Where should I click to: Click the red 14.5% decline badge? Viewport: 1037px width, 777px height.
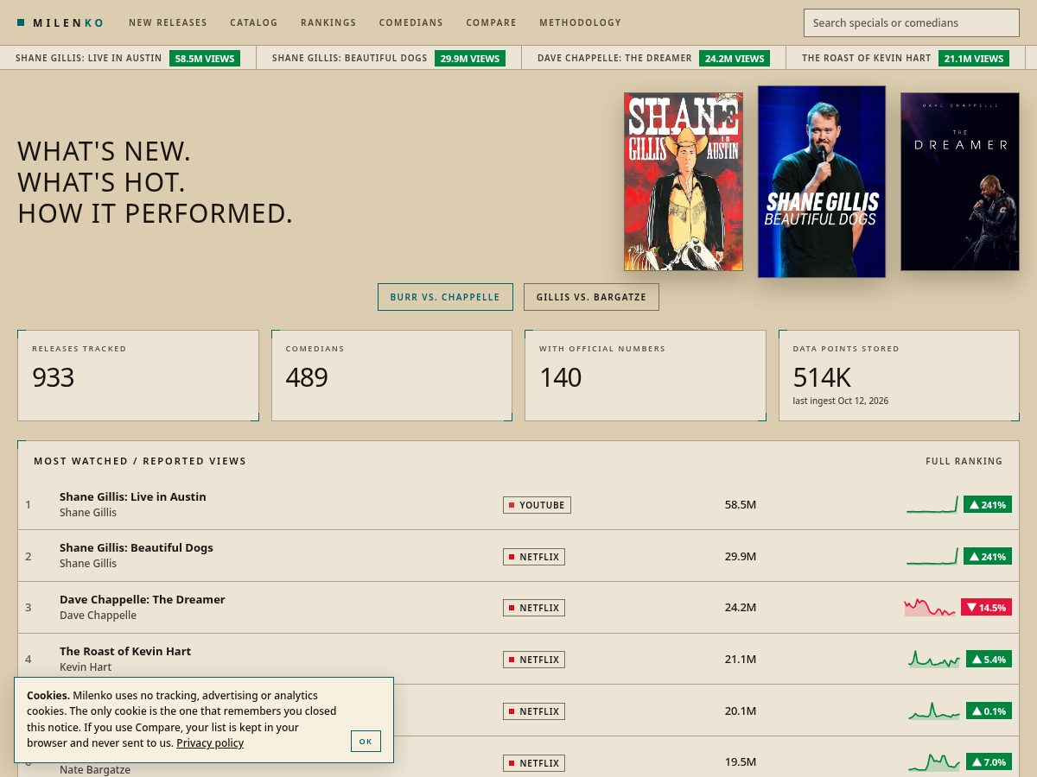tap(986, 608)
